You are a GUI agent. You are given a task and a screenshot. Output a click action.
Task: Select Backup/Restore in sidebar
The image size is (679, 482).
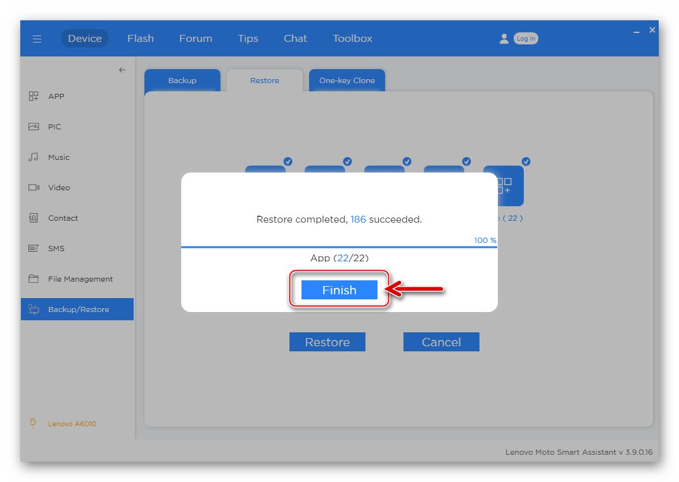click(x=77, y=309)
